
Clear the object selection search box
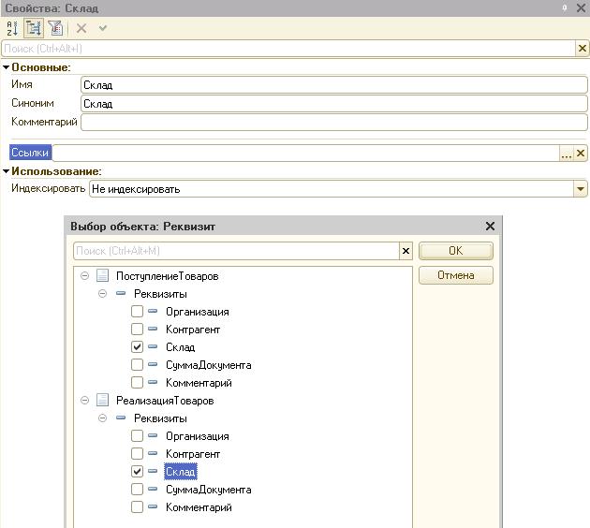click(406, 251)
